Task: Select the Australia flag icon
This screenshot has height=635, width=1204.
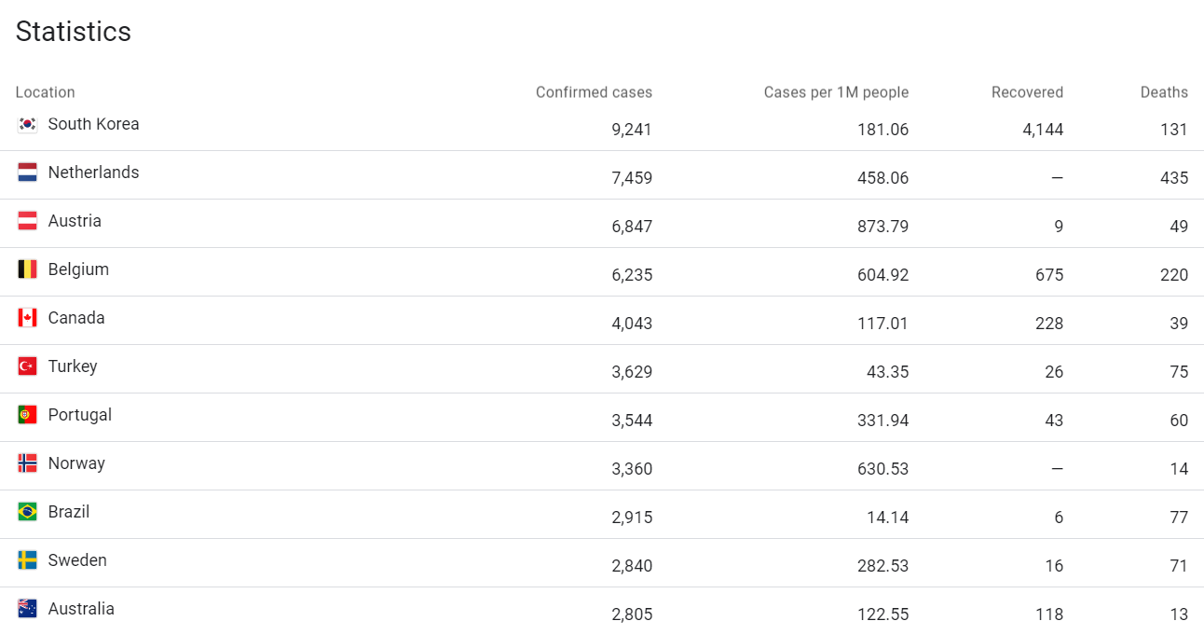Action: tap(27, 609)
